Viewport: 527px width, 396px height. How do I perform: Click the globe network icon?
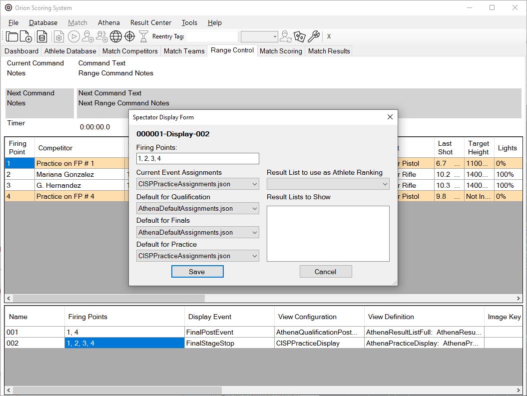(x=115, y=36)
